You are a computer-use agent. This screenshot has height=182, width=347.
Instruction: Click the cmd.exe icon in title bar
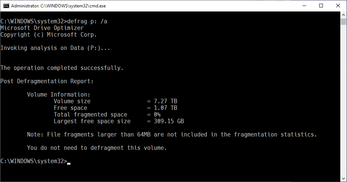[6, 6]
